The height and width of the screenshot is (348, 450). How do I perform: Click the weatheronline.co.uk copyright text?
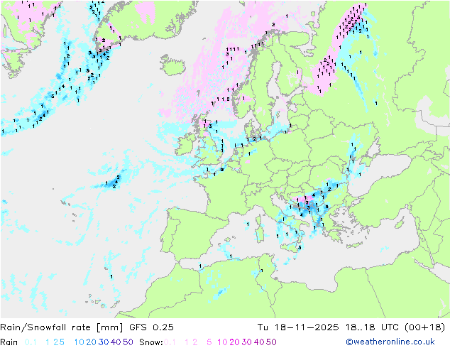coord(390,342)
